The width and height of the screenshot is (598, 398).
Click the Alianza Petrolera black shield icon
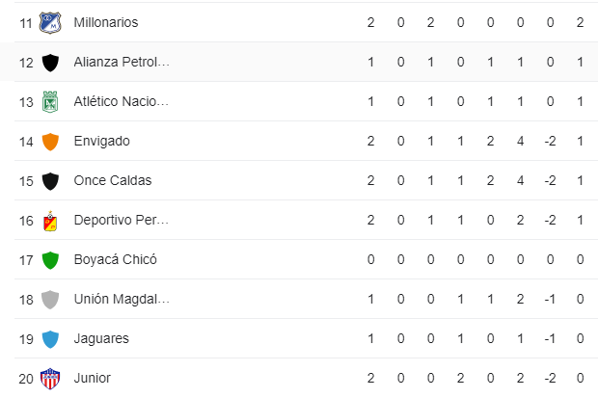[50, 63]
